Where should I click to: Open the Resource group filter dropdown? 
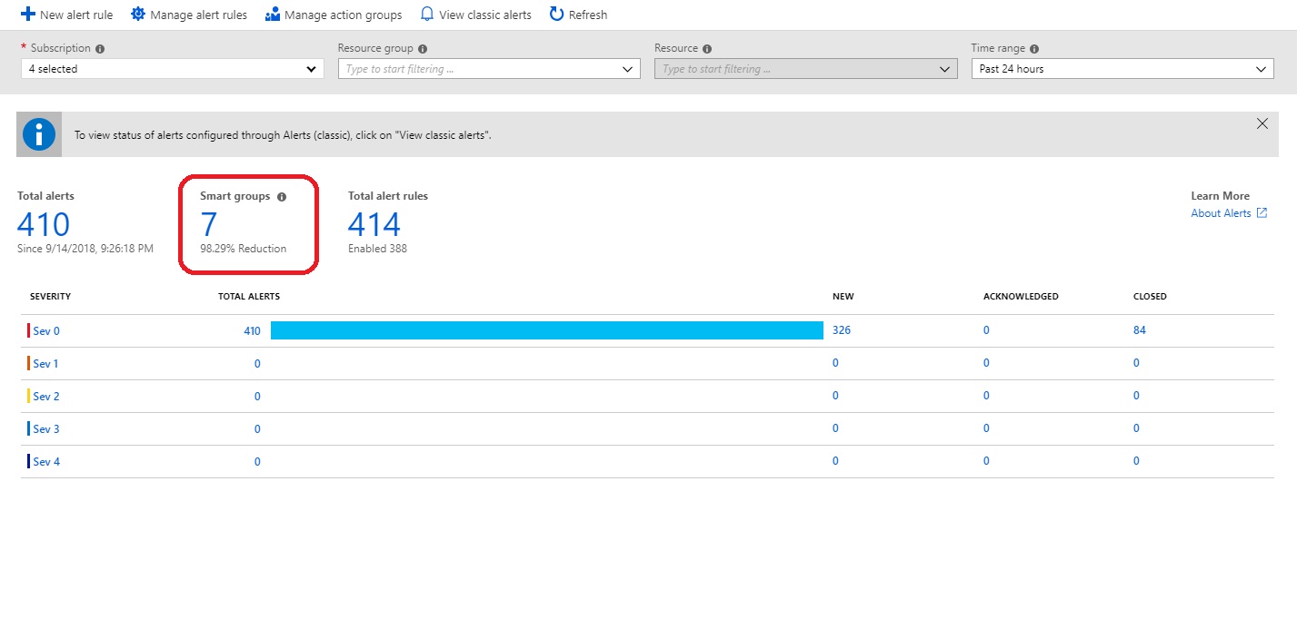tap(489, 69)
